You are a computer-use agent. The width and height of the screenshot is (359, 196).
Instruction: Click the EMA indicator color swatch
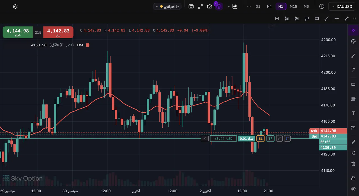click(x=88, y=45)
